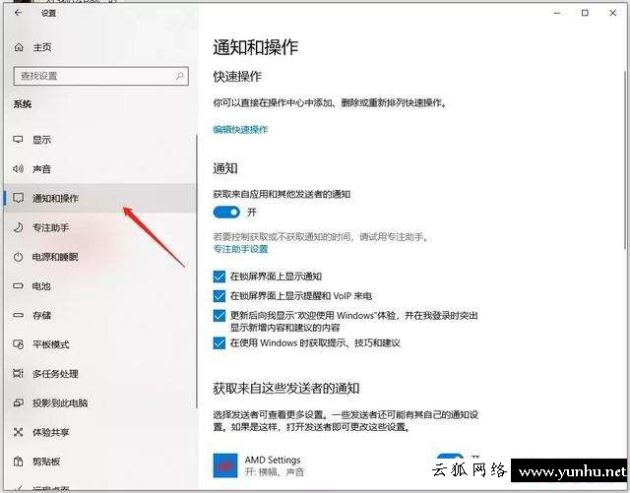This screenshot has width=630, height=493.
Task: Select the 投影到此电脑 icon
Action: click(18, 402)
